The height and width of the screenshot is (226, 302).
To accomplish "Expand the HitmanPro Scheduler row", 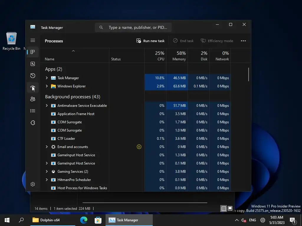I will [47, 180].
